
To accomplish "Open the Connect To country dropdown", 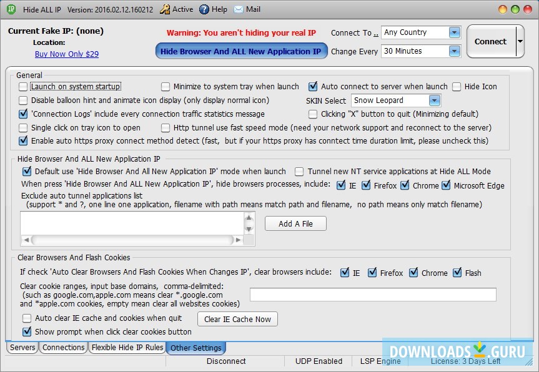I will coord(454,32).
